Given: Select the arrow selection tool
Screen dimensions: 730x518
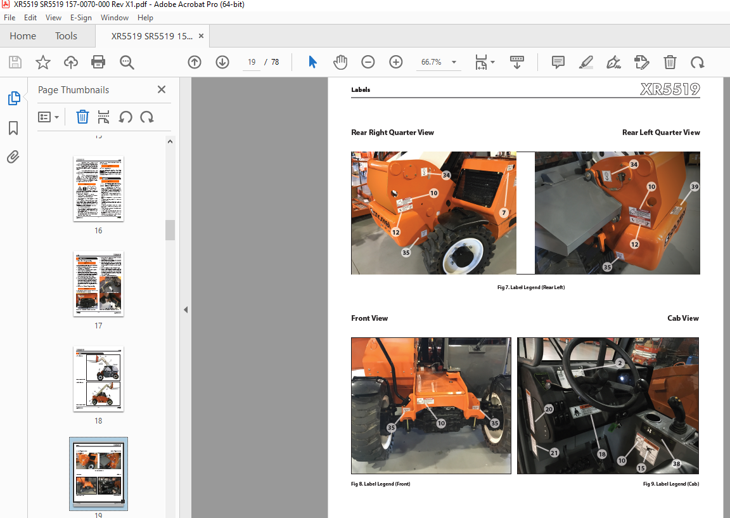Looking at the screenshot, I should 312,62.
